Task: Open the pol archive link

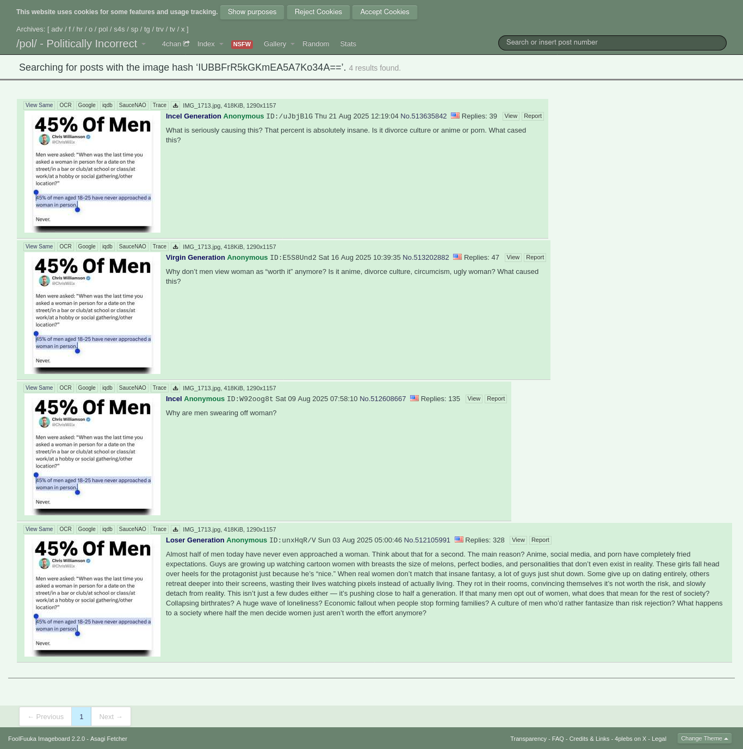Action: tap(103, 29)
